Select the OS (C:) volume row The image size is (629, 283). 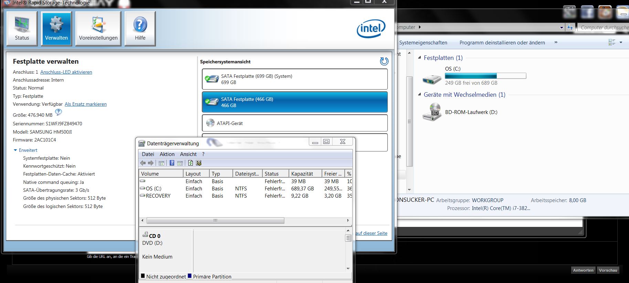pos(245,189)
